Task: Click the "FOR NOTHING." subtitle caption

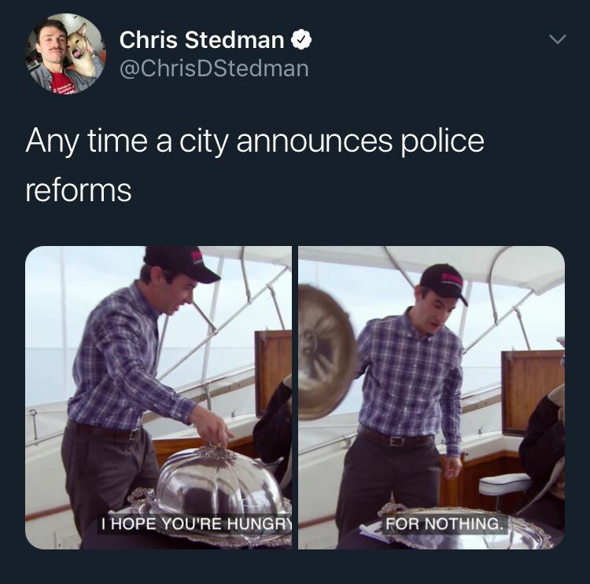Action: click(444, 523)
